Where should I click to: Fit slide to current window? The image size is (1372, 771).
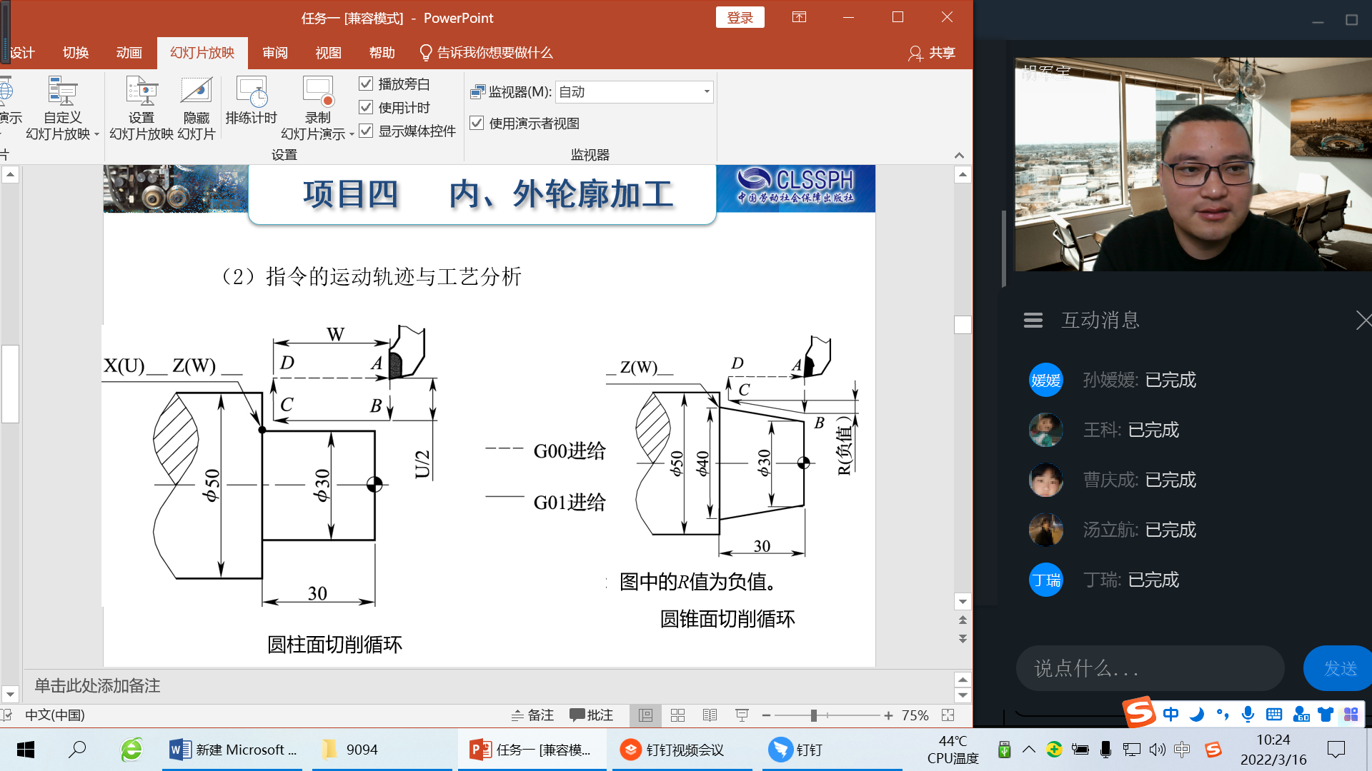[x=948, y=715]
